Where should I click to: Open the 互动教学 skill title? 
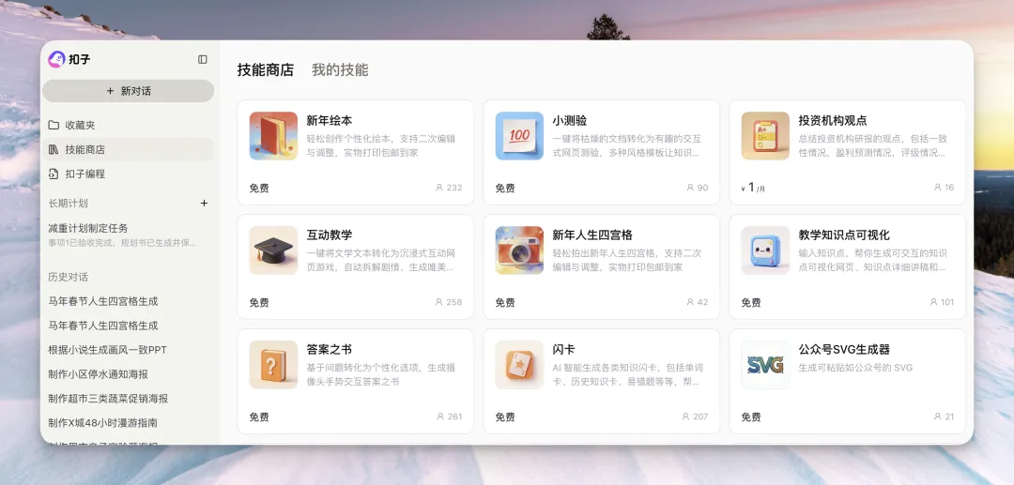coord(330,235)
